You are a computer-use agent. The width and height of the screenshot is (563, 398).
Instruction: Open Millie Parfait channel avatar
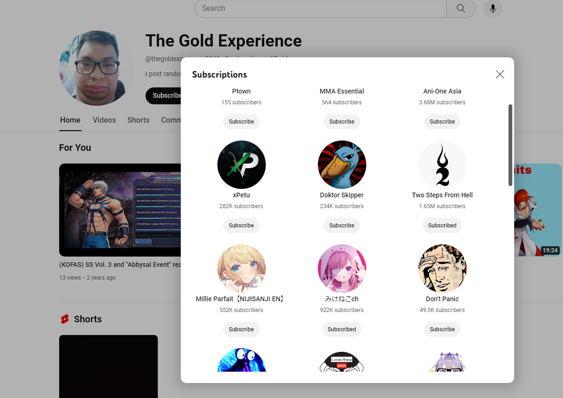tap(241, 268)
